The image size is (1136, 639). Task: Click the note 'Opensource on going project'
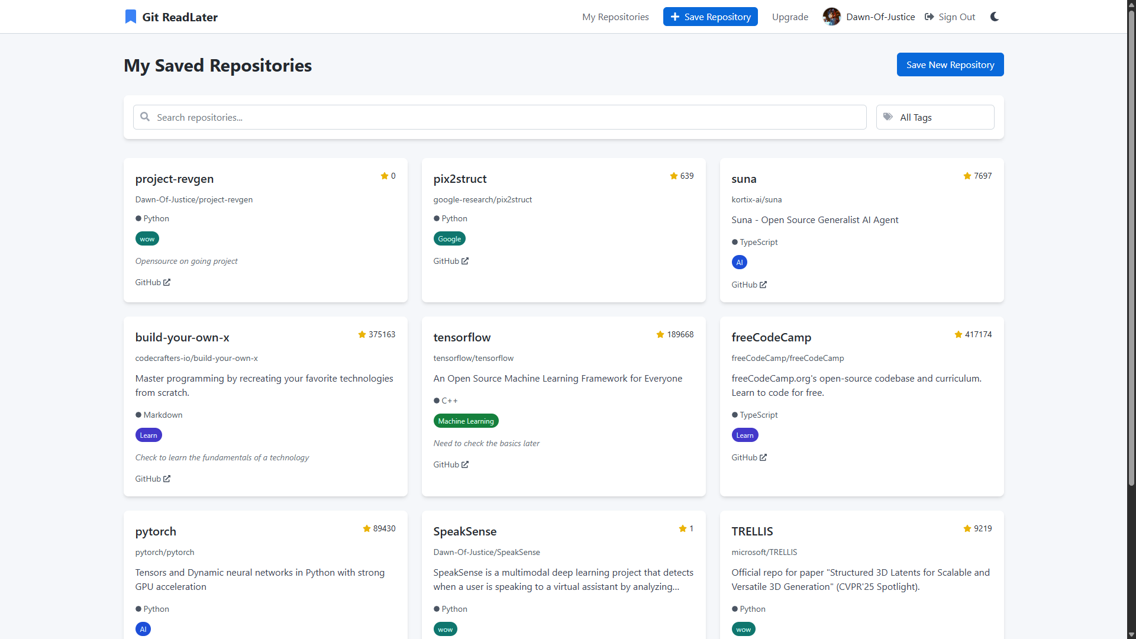186,261
